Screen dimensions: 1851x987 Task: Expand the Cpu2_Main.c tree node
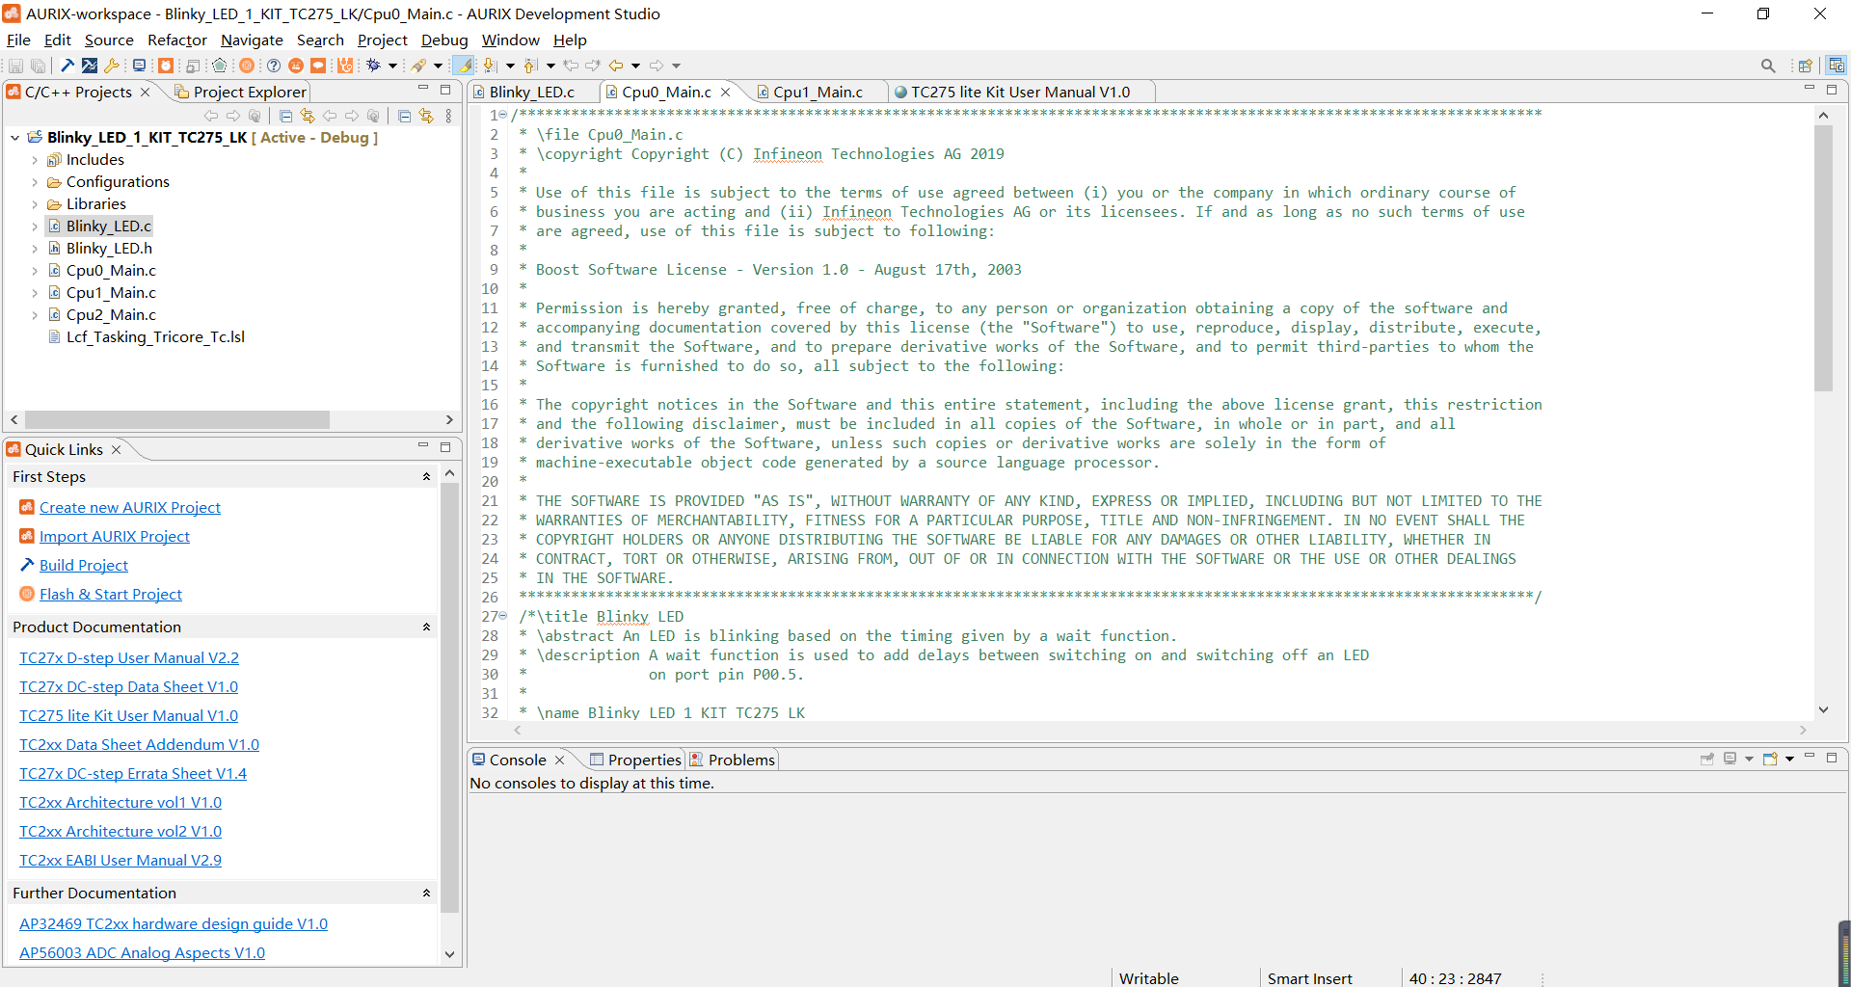[x=35, y=315]
